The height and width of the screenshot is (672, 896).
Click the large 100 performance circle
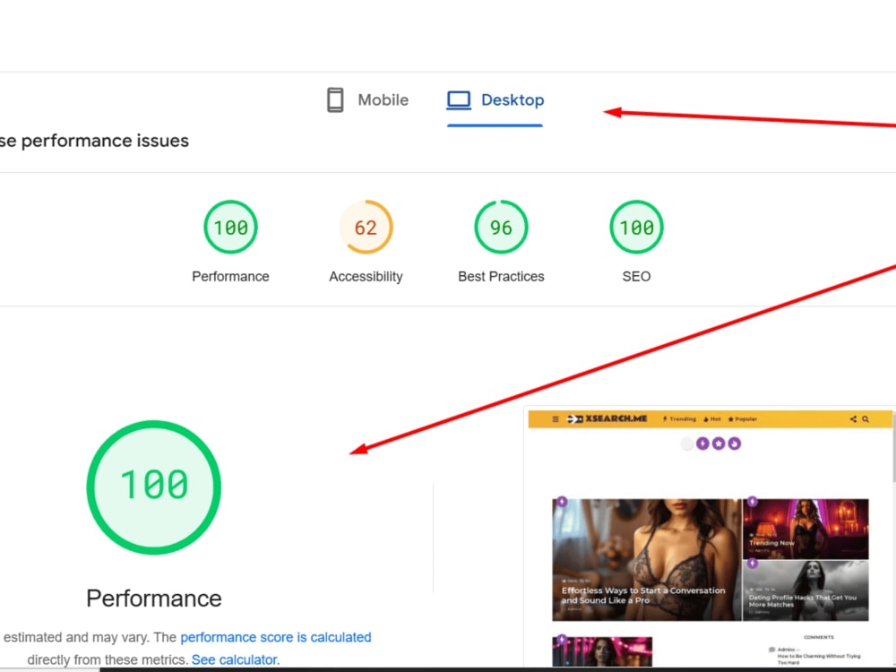154,487
